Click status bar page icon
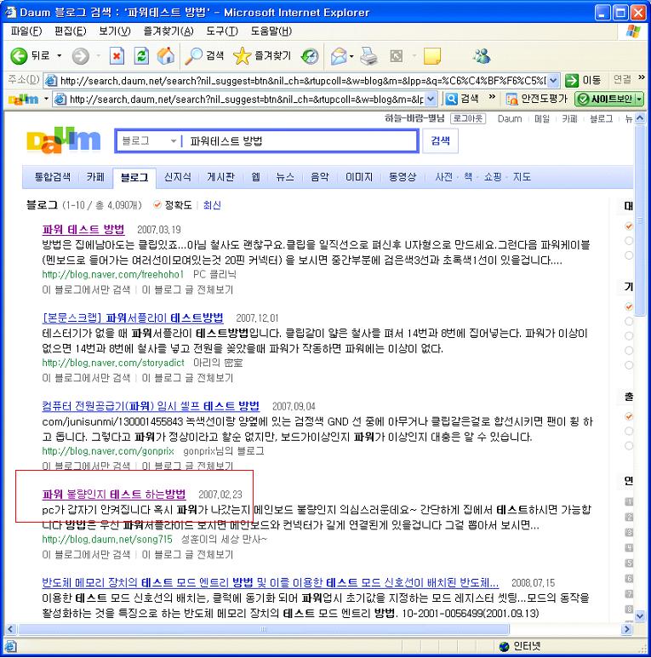This screenshot has width=651, height=658. point(11,646)
